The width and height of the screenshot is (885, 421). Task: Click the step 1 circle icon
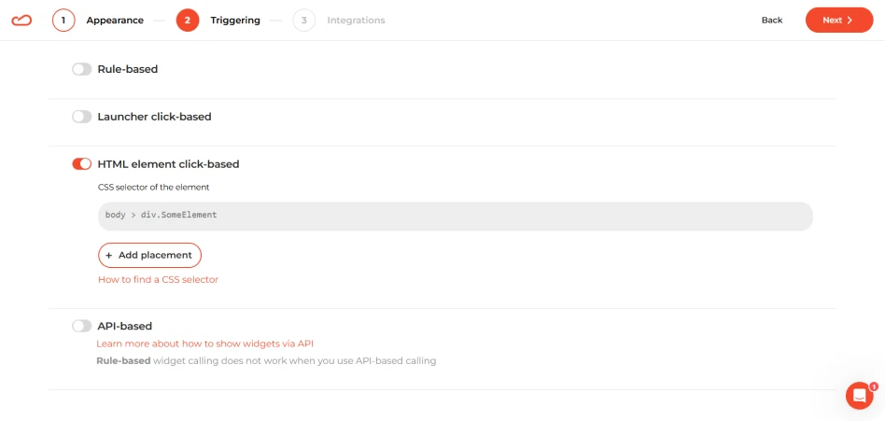(x=63, y=21)
